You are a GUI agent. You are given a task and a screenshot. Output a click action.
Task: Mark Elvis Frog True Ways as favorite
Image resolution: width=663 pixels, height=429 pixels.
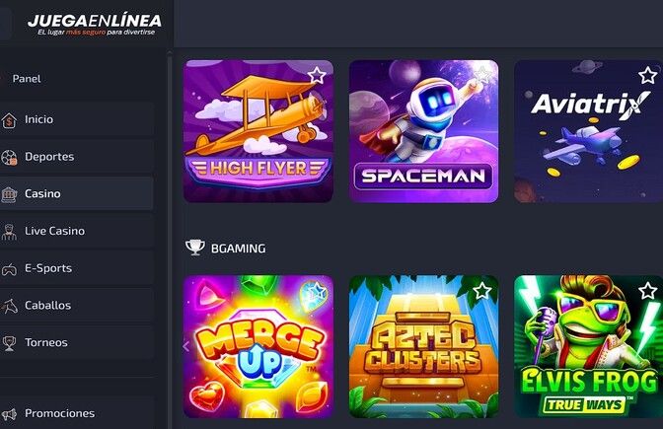[647, 291]
